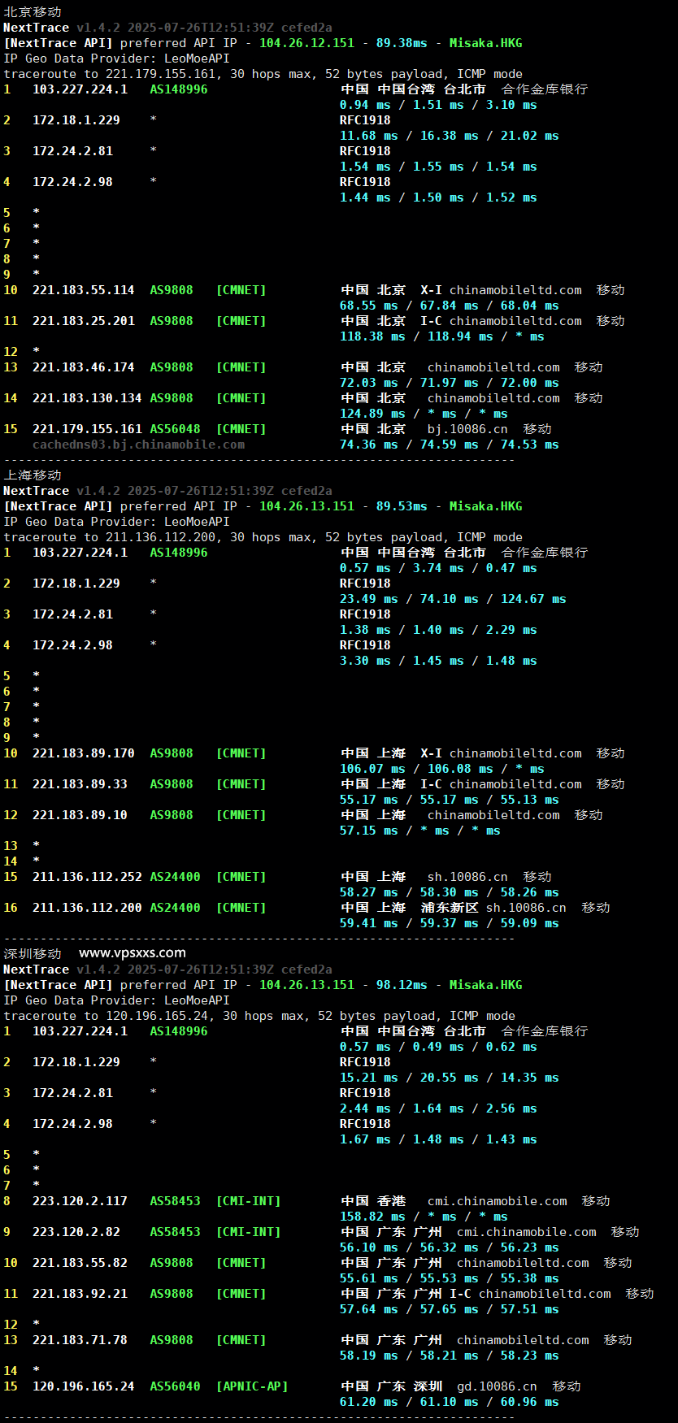Click hostname cachedns03.bj.chinamobile.com
The image size is (678, 1423).
(138, 445)
